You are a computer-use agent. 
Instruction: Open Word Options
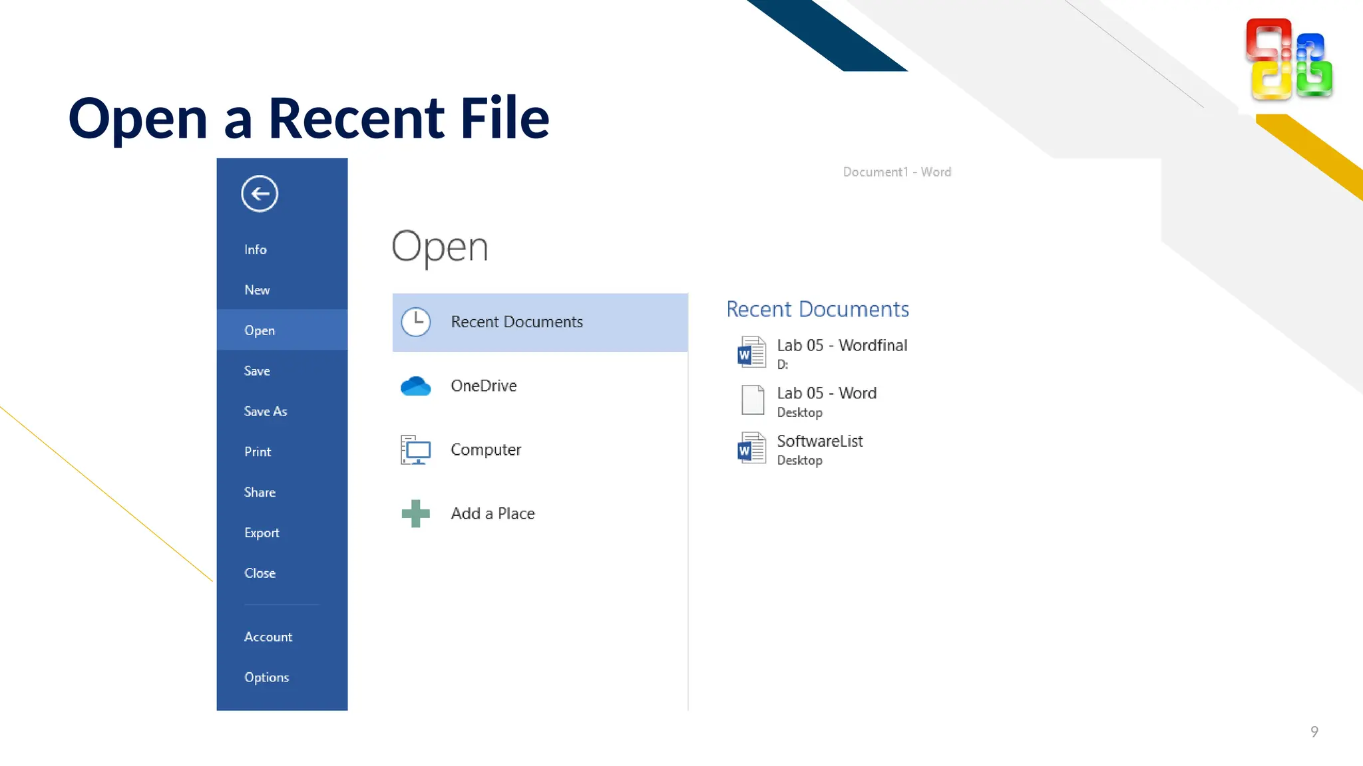click(267, 678)
